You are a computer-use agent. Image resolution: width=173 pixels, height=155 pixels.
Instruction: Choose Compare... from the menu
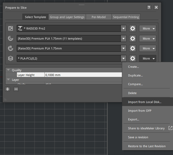(148, 84)
